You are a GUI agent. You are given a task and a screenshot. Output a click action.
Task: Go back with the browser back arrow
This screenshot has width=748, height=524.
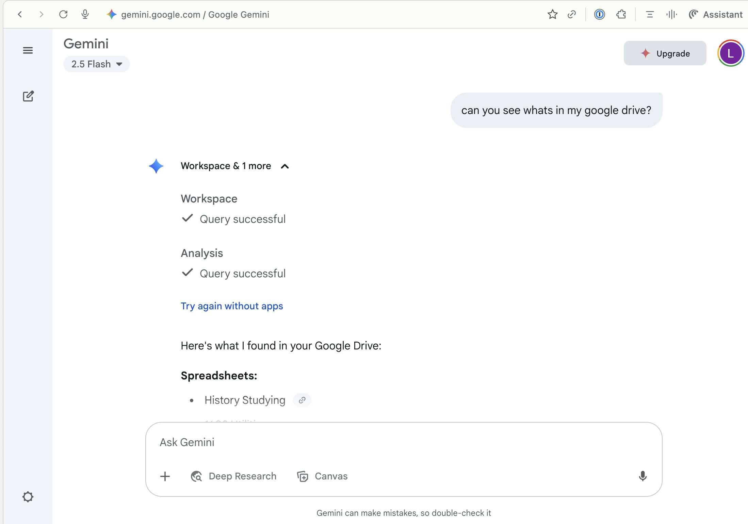tap(20, 14)
